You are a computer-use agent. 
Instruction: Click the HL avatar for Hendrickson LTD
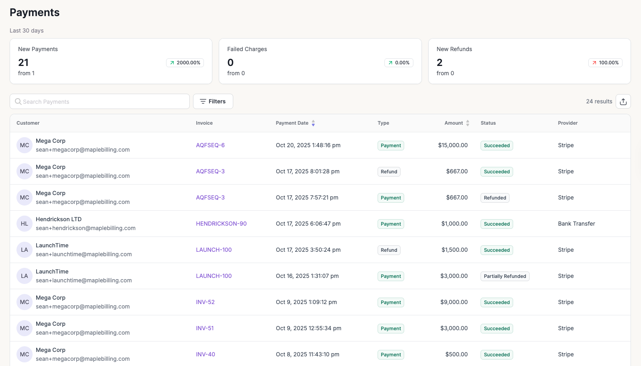[25, 224]
